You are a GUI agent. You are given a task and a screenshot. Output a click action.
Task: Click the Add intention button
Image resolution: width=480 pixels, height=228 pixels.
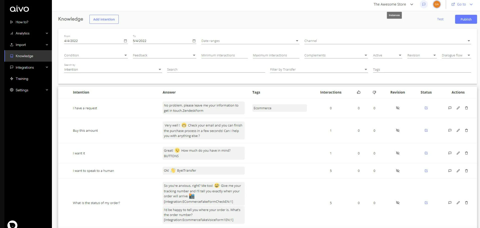coord(104,19)
